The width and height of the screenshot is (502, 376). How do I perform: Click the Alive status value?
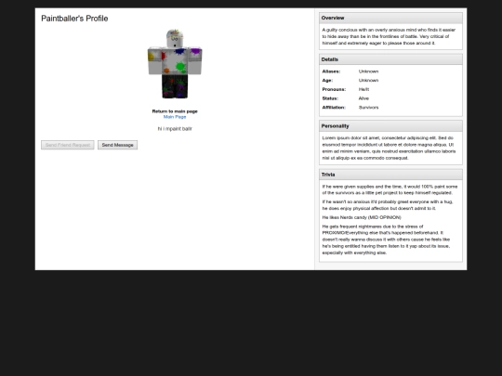pyautogui.click(x=363, y=98)
